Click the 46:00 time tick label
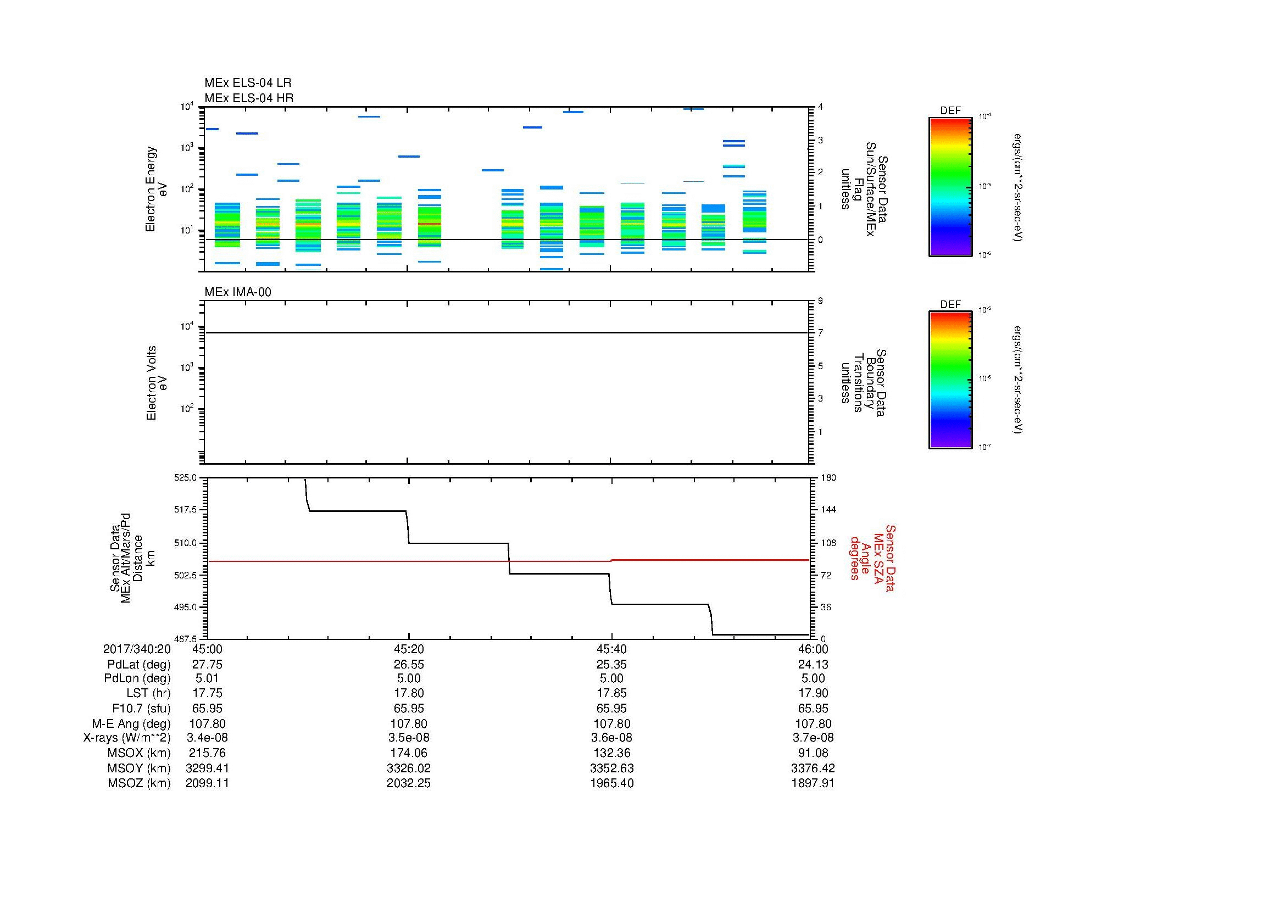Viewport: 1285px width, 908px height. point(813,649)
